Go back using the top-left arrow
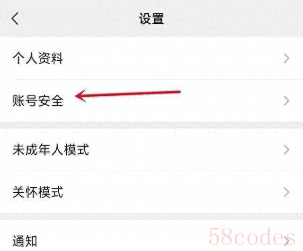The height and width of the screenshot is (251, 303). pyautogui.click(x=15, y=19)
